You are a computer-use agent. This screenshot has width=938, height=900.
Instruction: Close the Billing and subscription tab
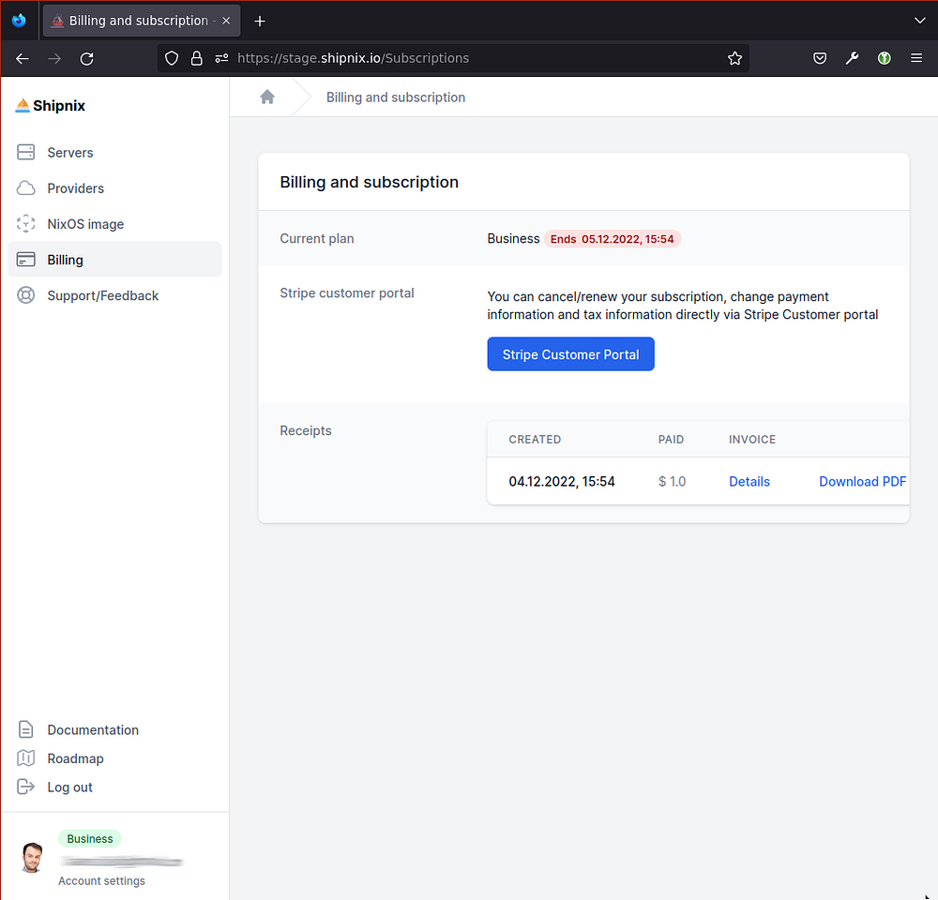[x=226, y=21]
